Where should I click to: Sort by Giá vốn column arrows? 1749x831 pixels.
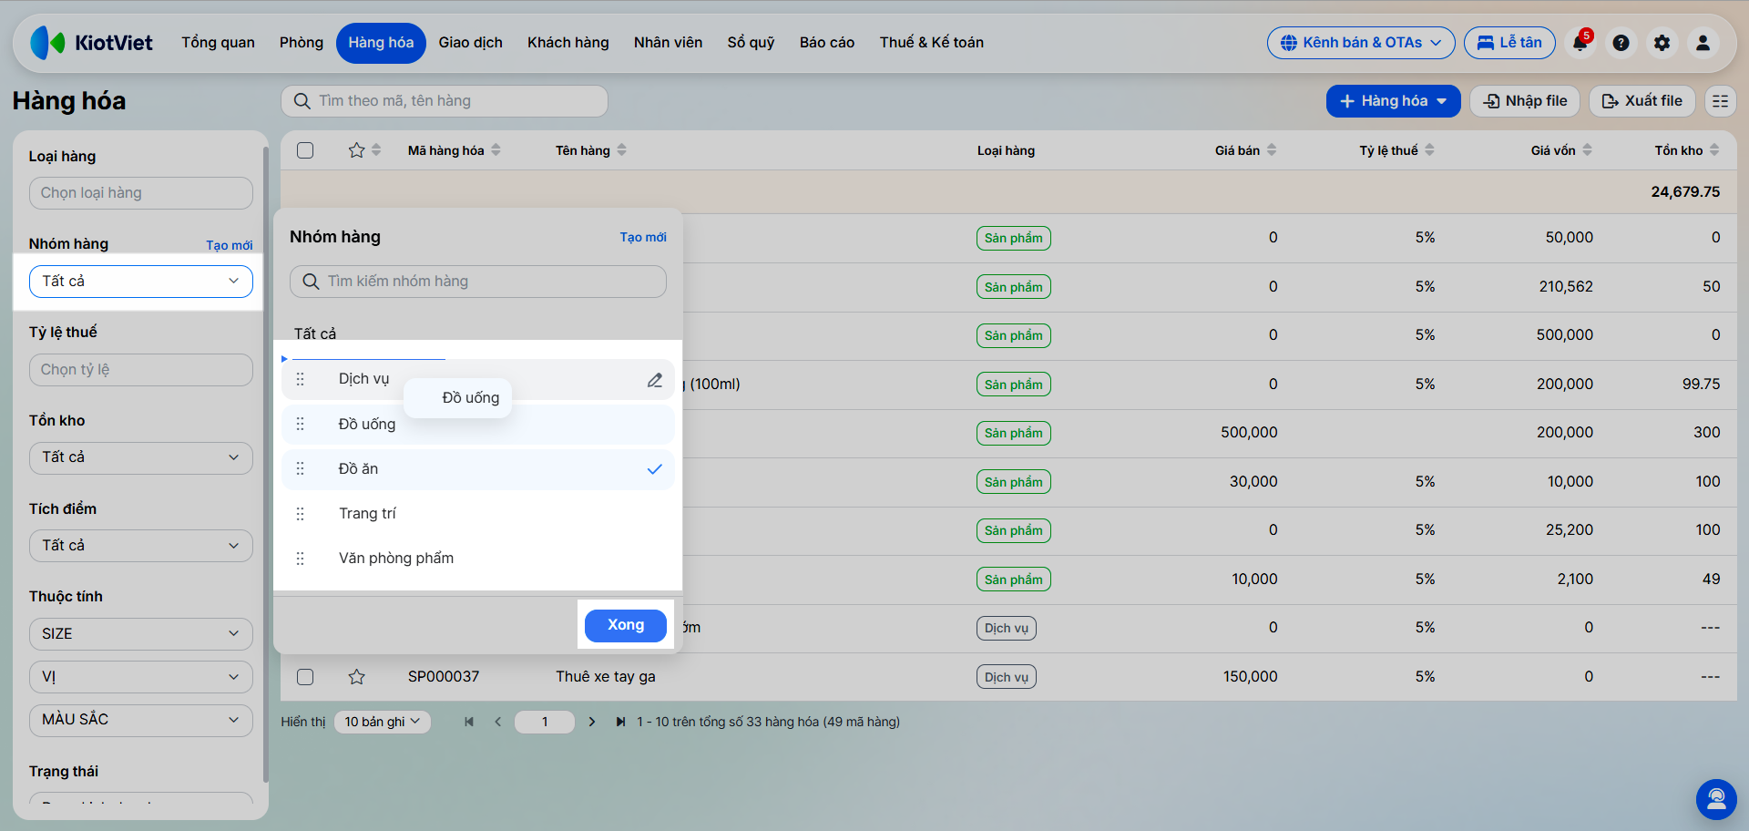tap(1587, 150)
